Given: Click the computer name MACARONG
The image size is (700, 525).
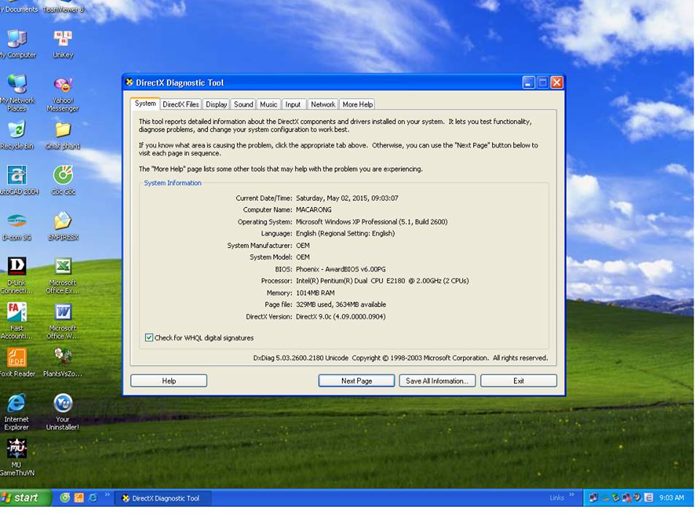Looking at the screenshot, I should 314,210.
